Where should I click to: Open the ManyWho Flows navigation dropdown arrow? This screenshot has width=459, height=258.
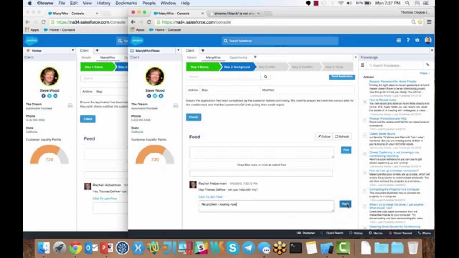[178, 51]
